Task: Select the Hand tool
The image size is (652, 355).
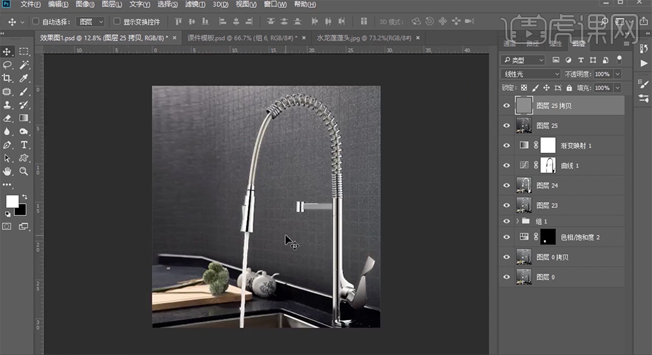Action: 7,171
